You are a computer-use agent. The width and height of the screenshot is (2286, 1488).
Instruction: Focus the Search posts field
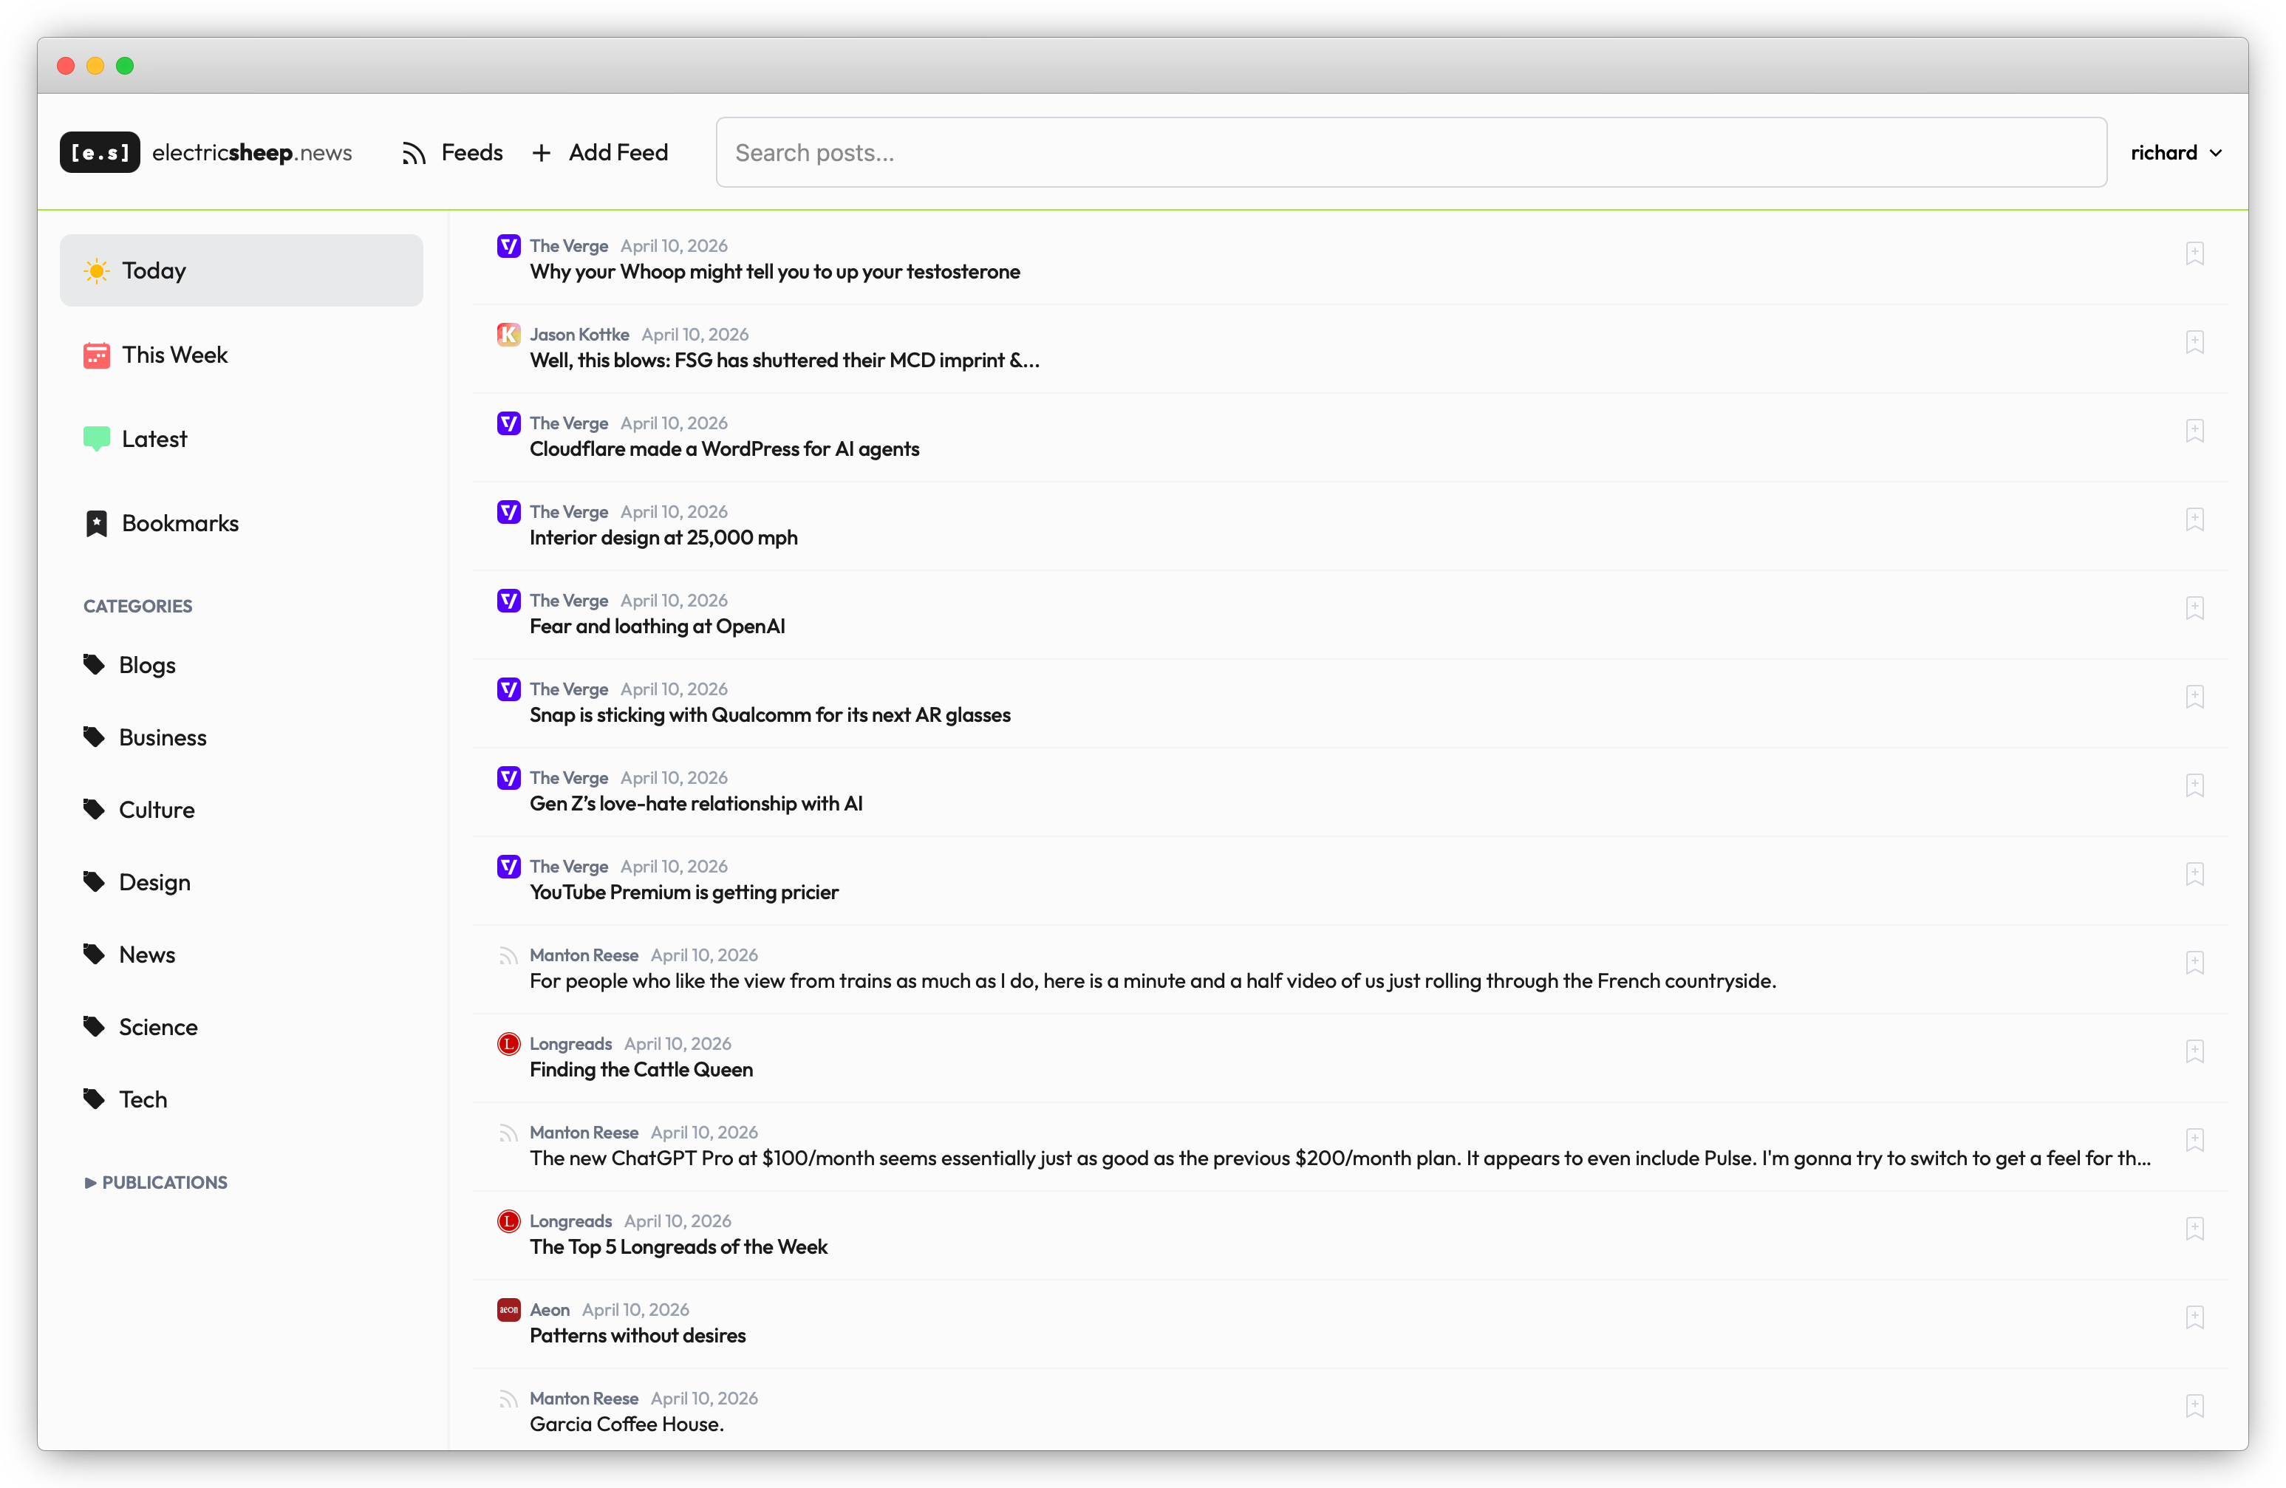tap(1410, 153)
